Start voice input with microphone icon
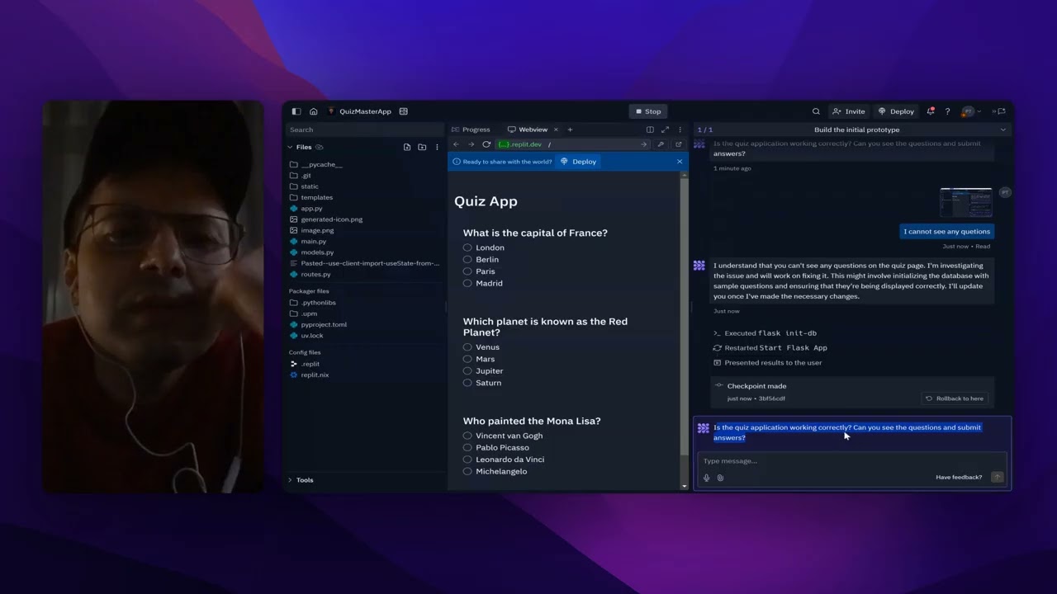 click(706, 478)
